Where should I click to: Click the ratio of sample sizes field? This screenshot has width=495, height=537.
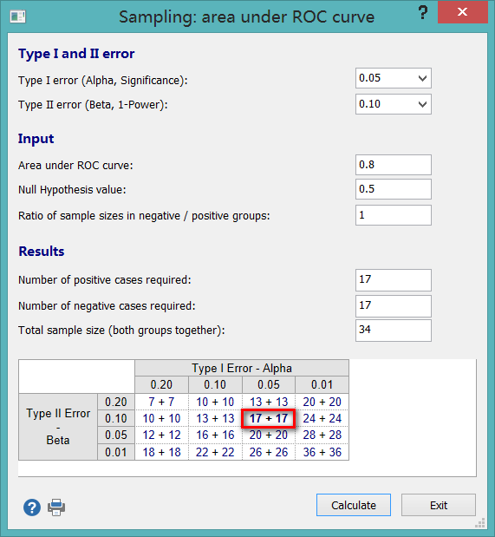coord(394,215)
